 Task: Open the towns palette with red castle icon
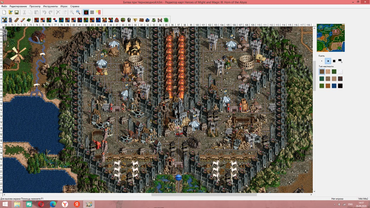tap(117, 20)
